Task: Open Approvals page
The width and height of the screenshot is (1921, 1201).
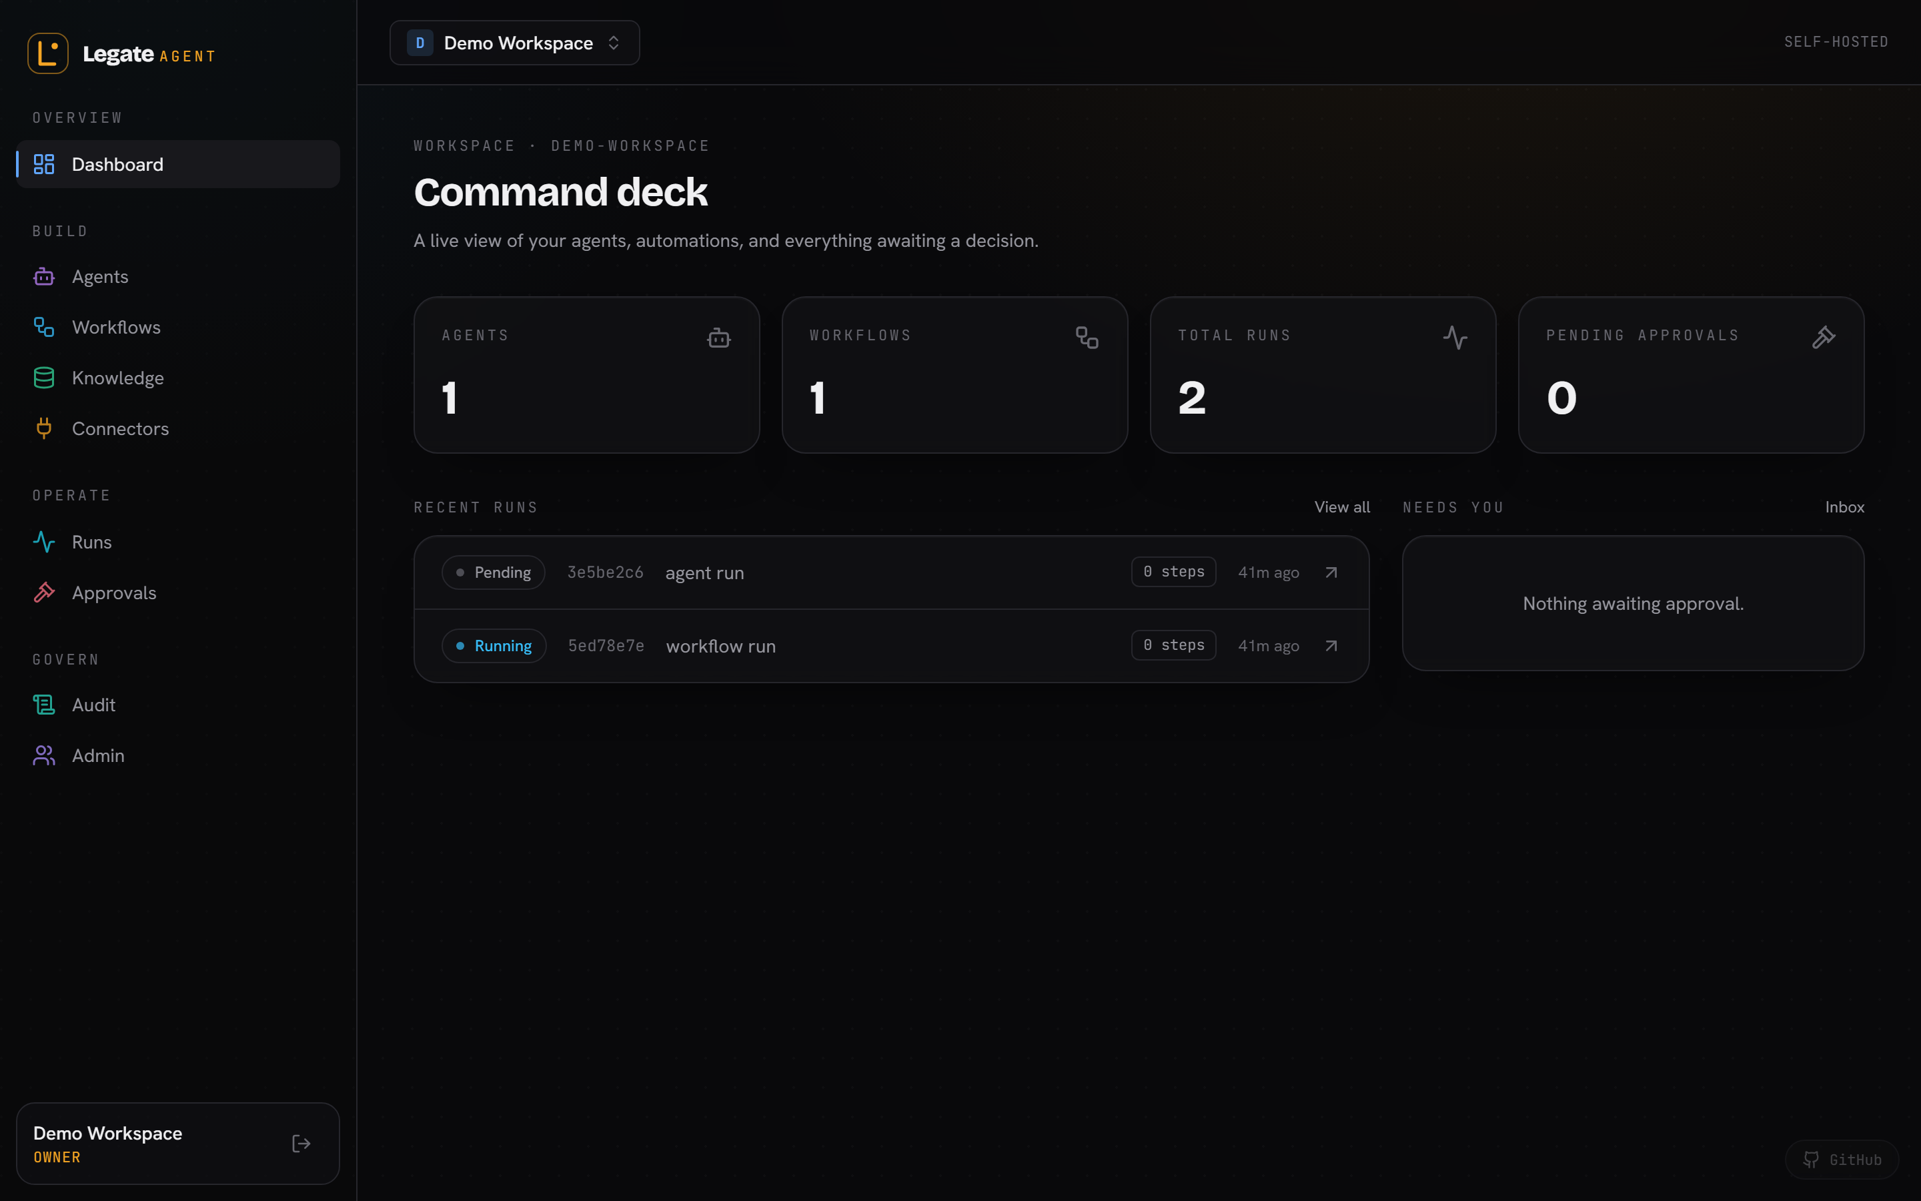Action: point(178,592)
